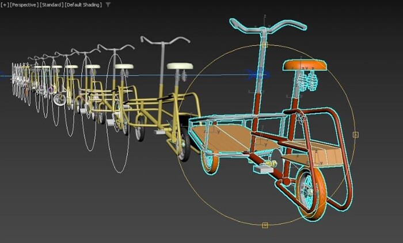This screenshot has height=243, width=403.
Task: Click the left square handle on circle gizmo
Action: pyautogui.click(x=175, y=135)
